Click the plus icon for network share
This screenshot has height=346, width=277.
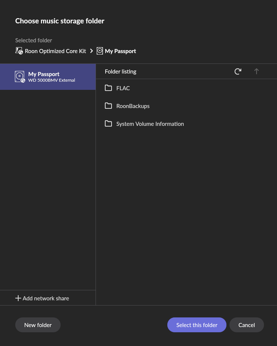(18, 298)
